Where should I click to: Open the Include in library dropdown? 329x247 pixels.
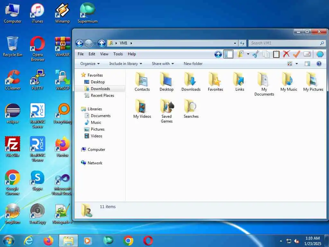click(126, 64)
